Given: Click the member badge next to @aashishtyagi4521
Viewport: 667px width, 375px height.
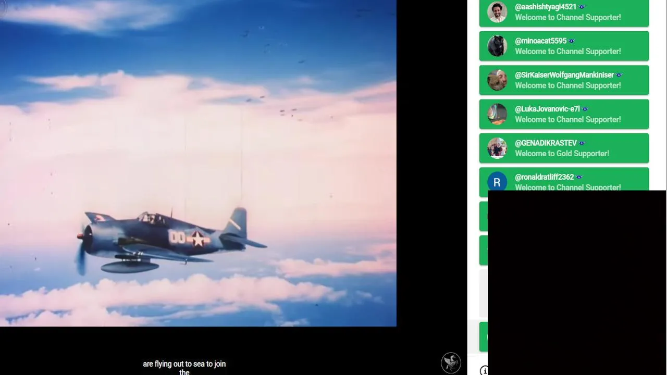Looking at the screenshot, I should tap(582, 7).
